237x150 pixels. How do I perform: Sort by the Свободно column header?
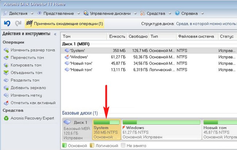(x=138, y=36)
